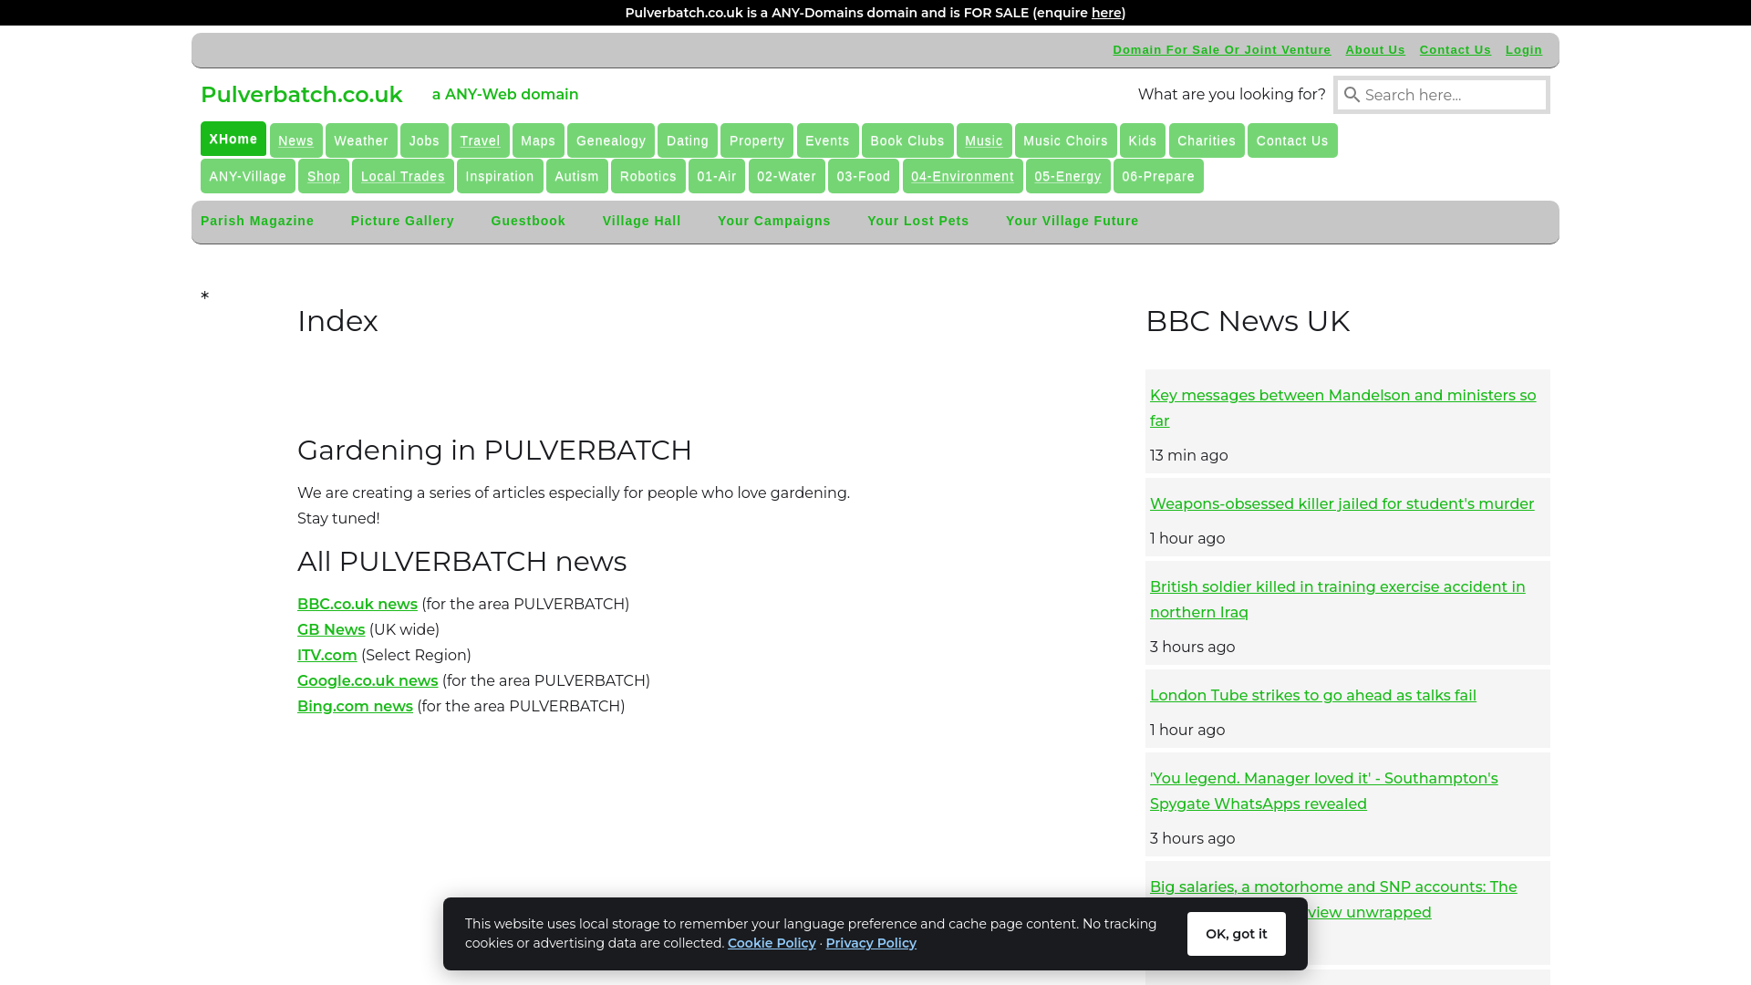The width and height of the screenshot is (1751, 985).
Task: Read Mandelson key messages headline
Action: click(x=1342, y=408)
